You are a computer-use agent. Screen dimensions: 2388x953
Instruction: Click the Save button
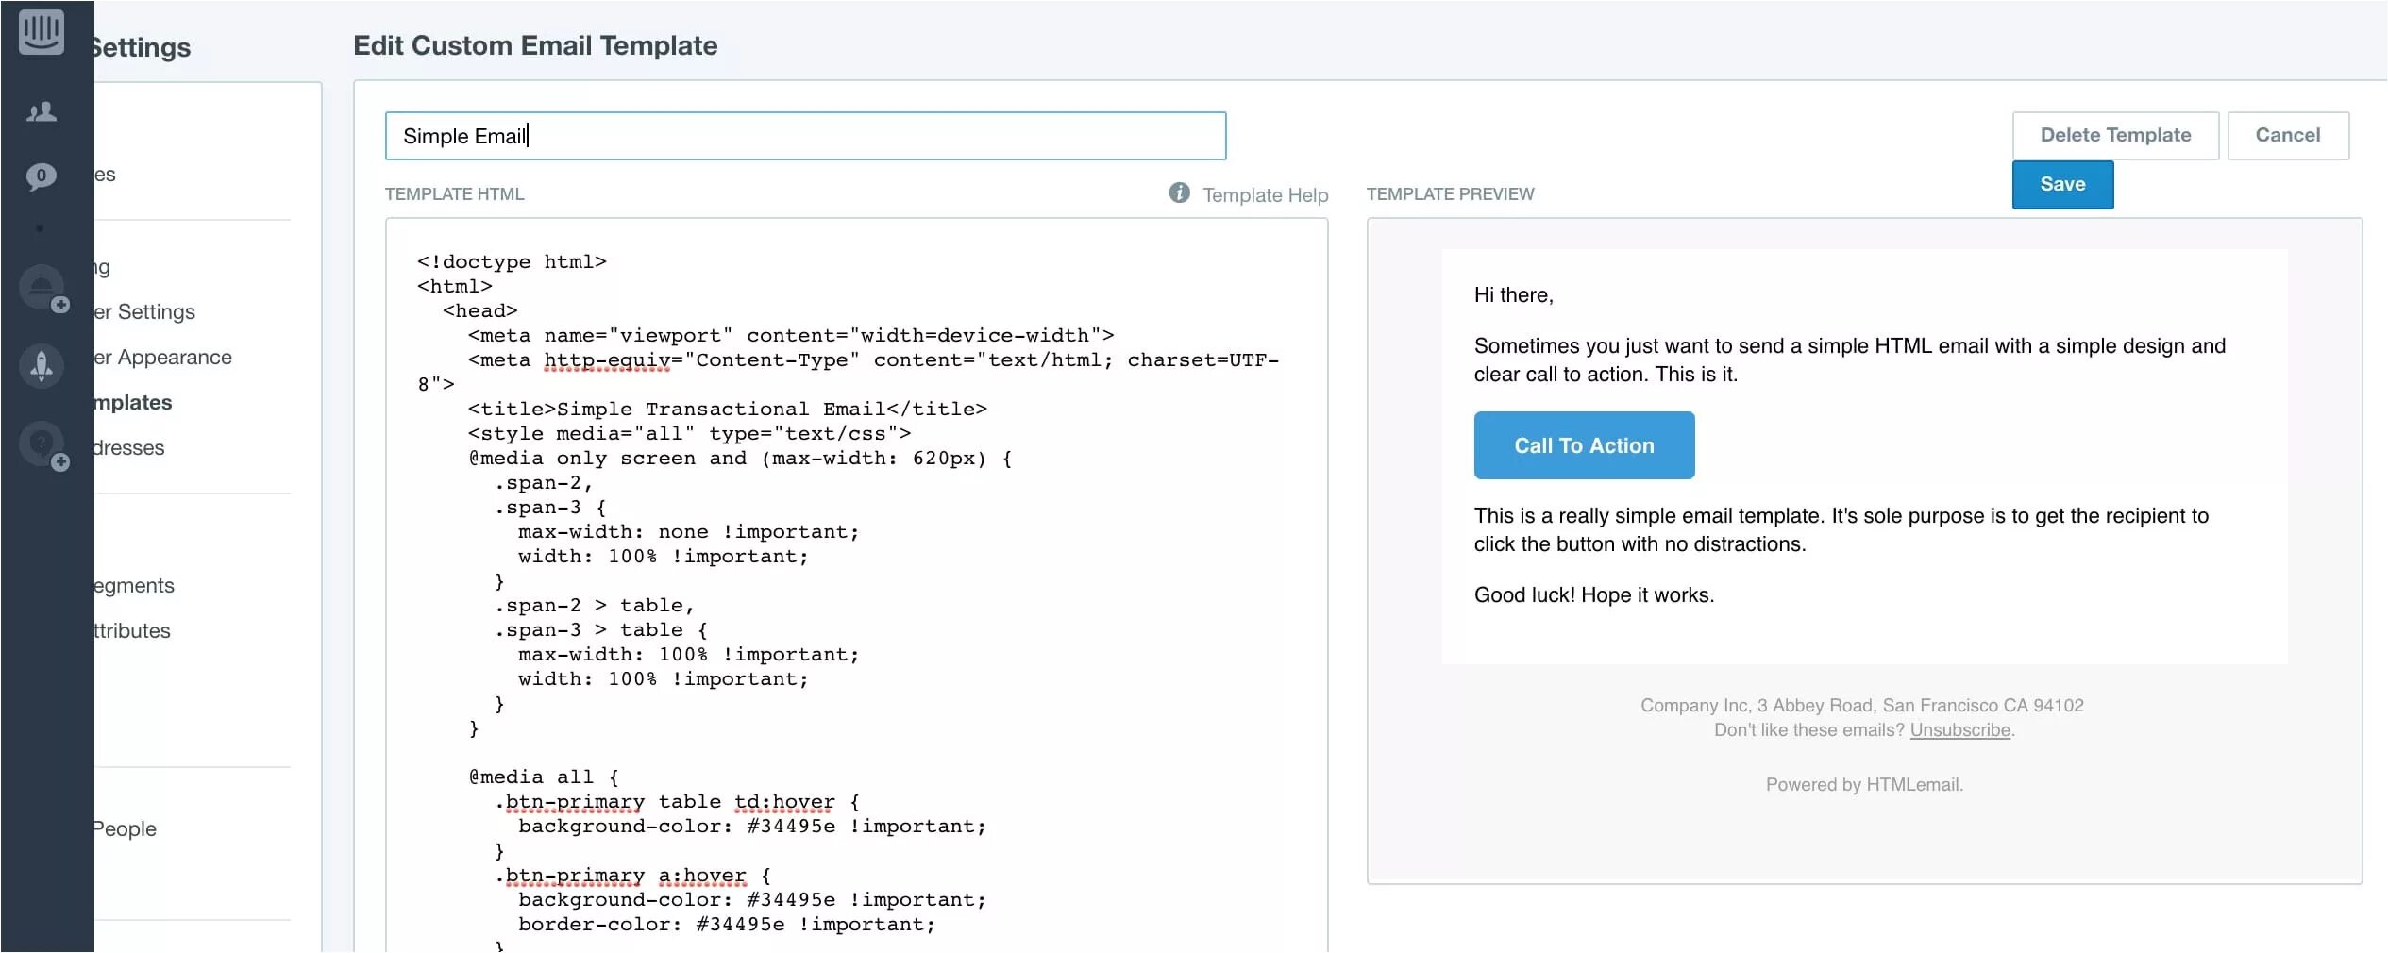click(x=2062, y=184)
